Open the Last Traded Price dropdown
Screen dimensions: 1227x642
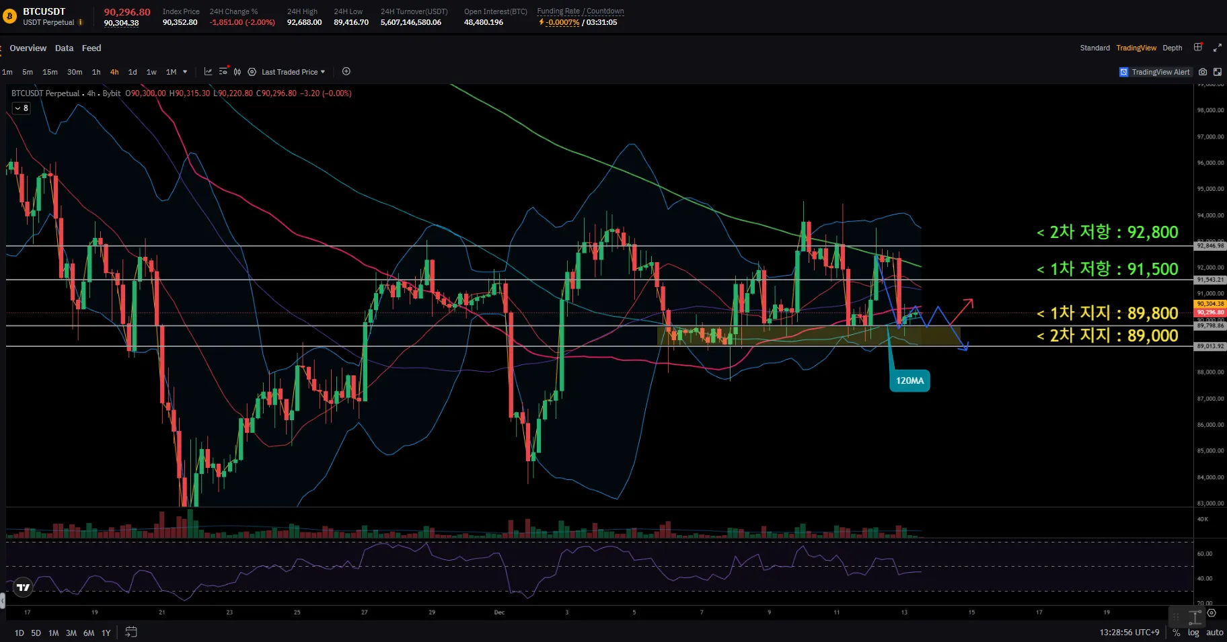click(x=293, y=72)
